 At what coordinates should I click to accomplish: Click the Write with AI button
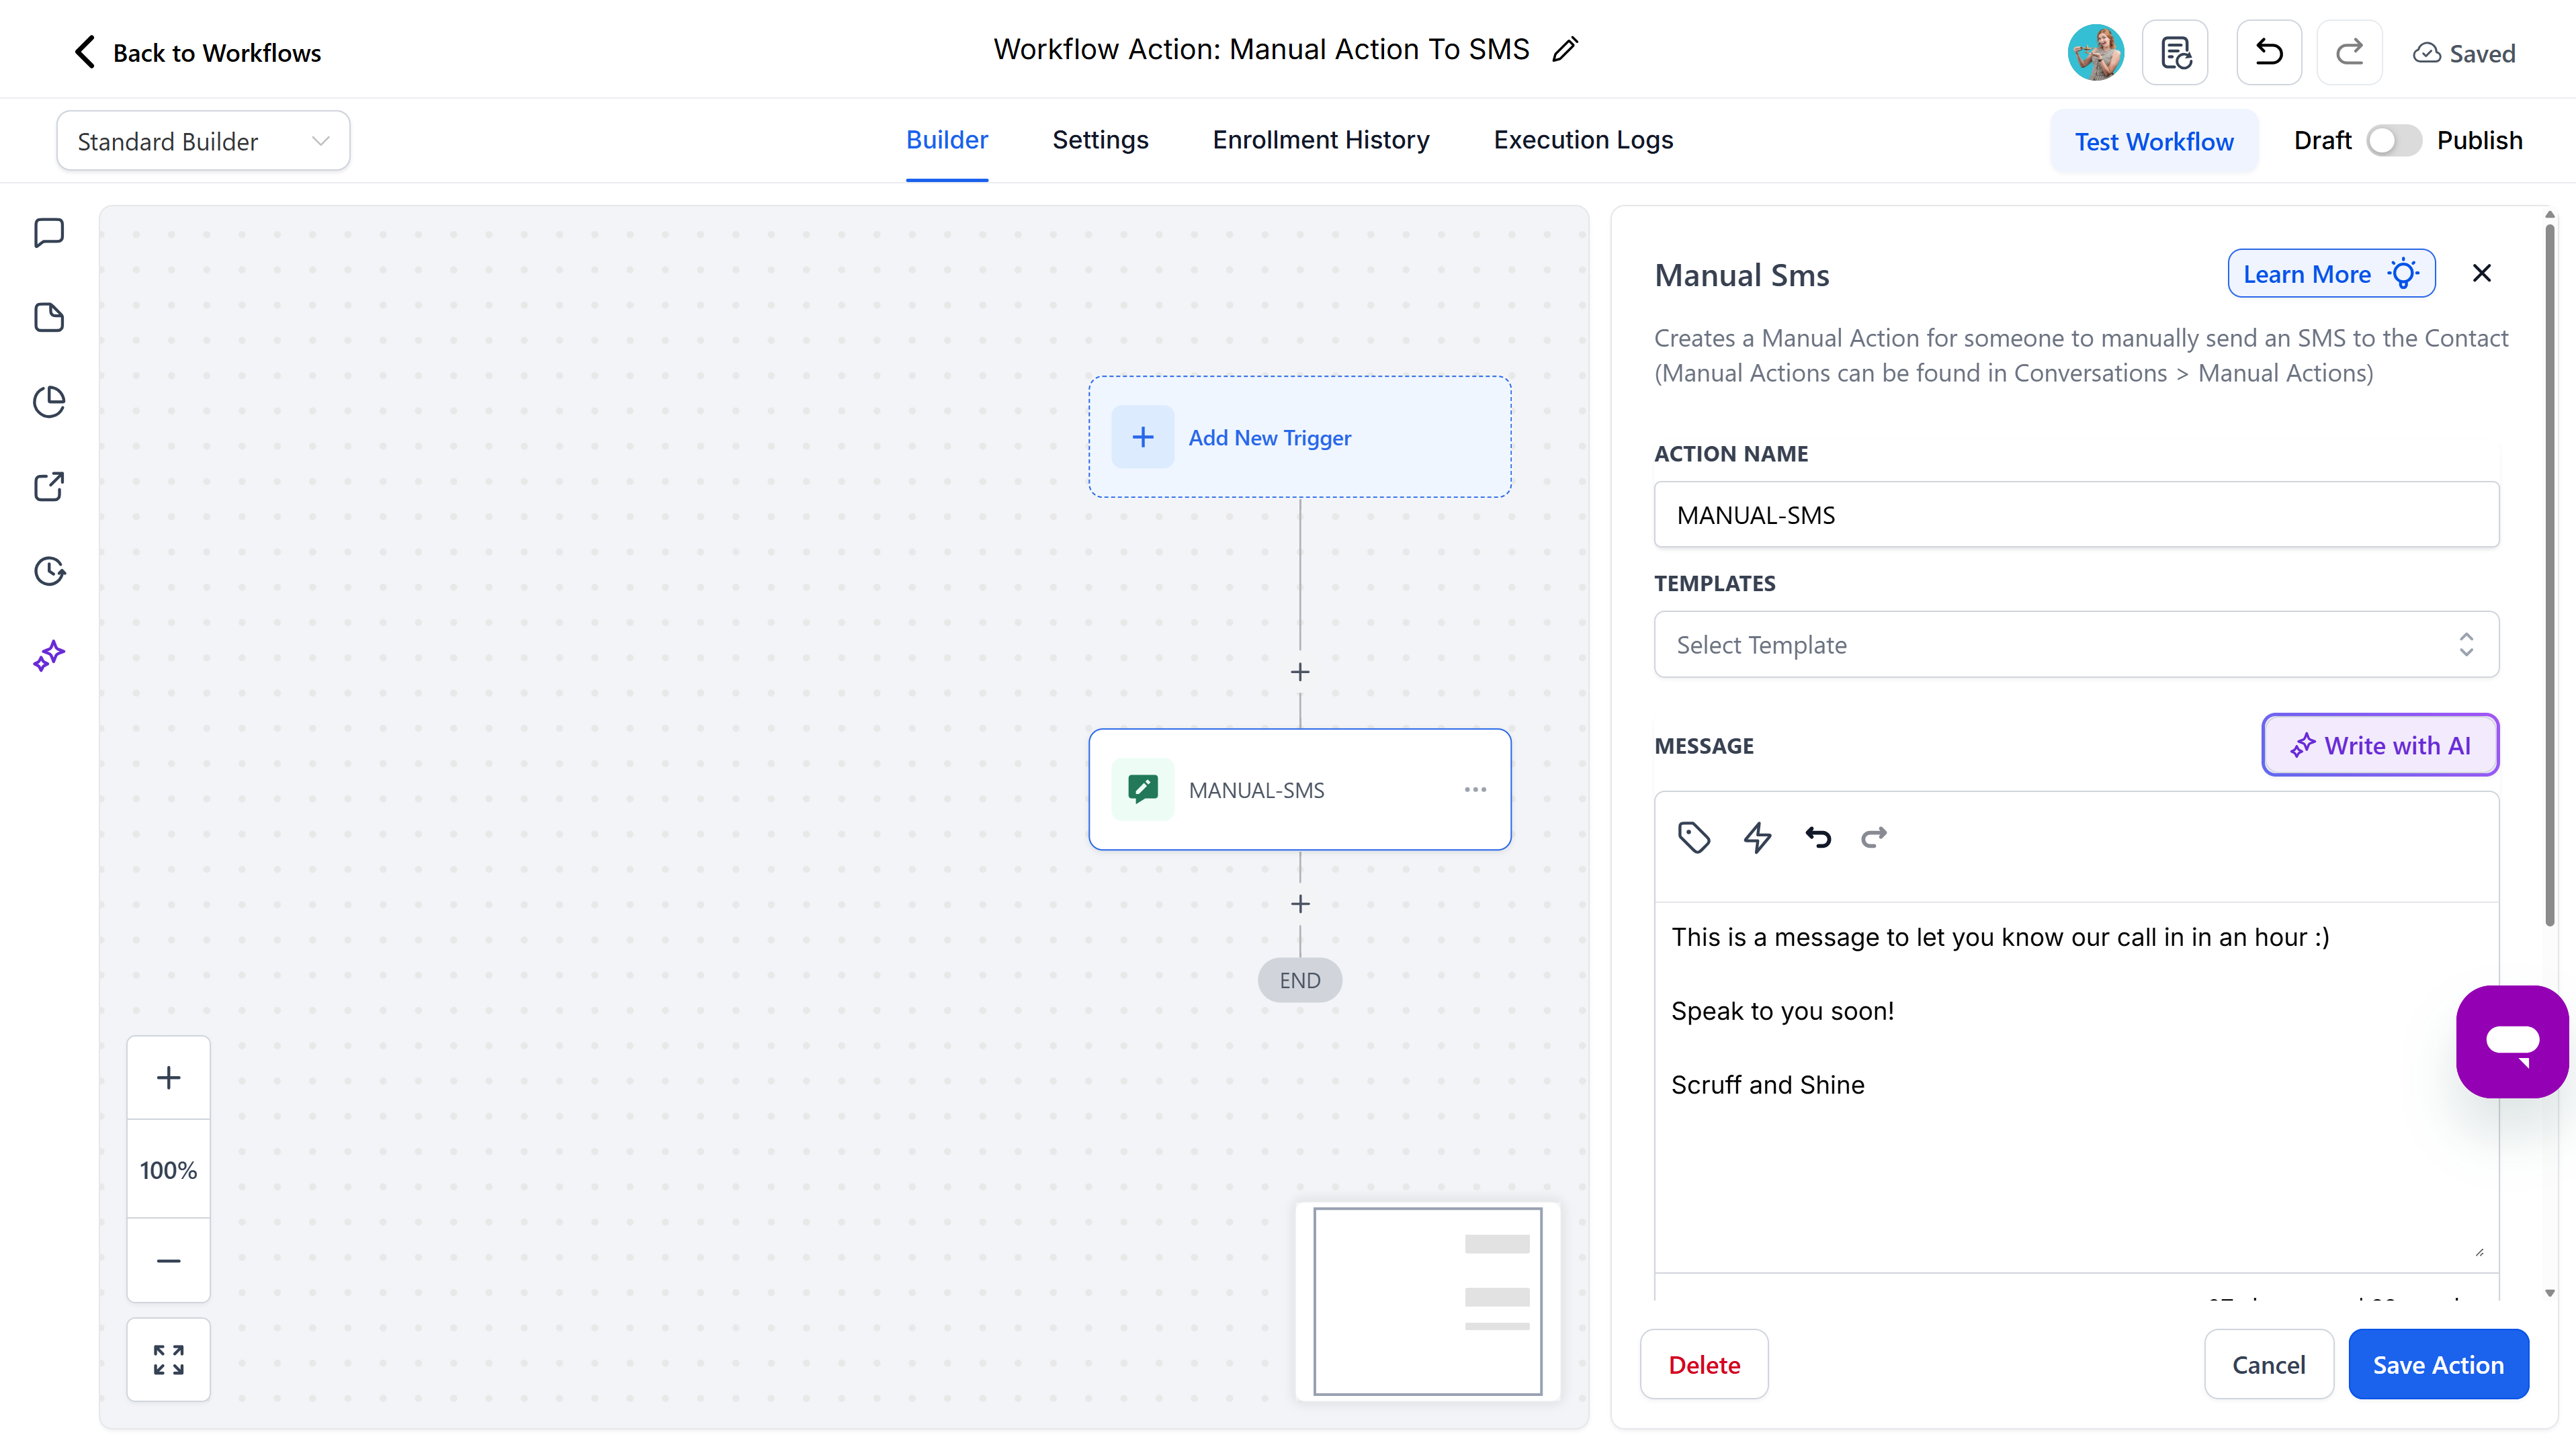tap(2380, 745)
